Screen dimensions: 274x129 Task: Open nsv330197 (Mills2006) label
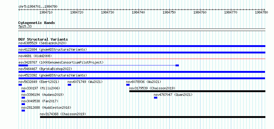(x=41, y=88)
